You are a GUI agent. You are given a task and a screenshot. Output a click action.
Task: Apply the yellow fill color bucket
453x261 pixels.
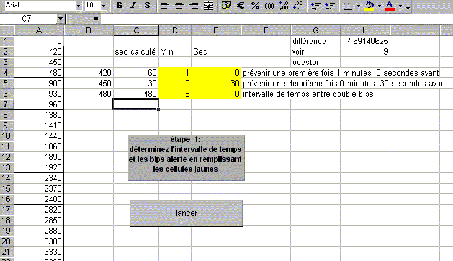click(369, 5)
